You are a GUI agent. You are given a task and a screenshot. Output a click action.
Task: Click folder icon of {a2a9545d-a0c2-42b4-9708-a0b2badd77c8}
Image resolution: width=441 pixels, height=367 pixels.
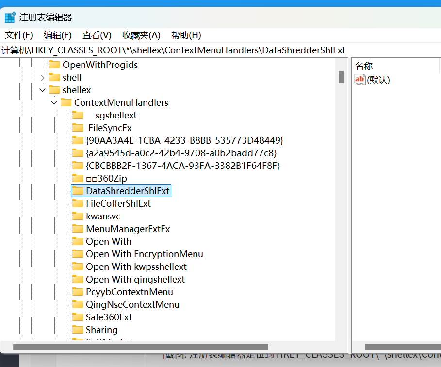pyautogui.click(x=78, y=153)
